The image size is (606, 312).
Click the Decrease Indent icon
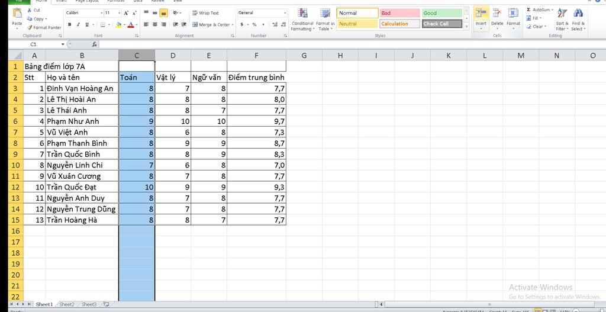(175, 24)
